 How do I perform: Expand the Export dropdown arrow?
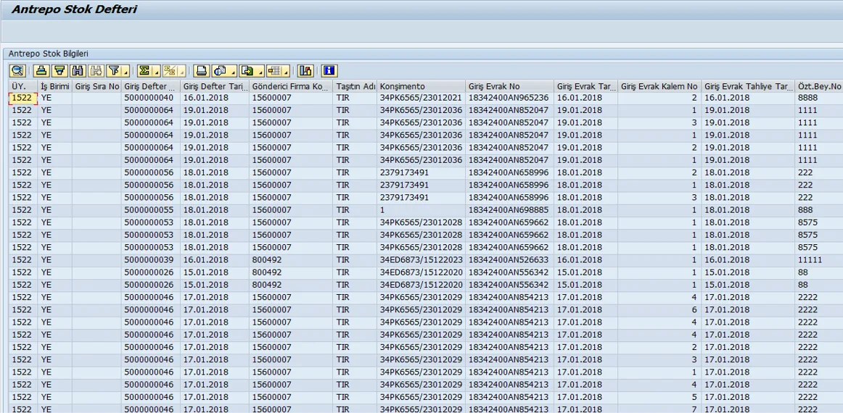point(260,70)
